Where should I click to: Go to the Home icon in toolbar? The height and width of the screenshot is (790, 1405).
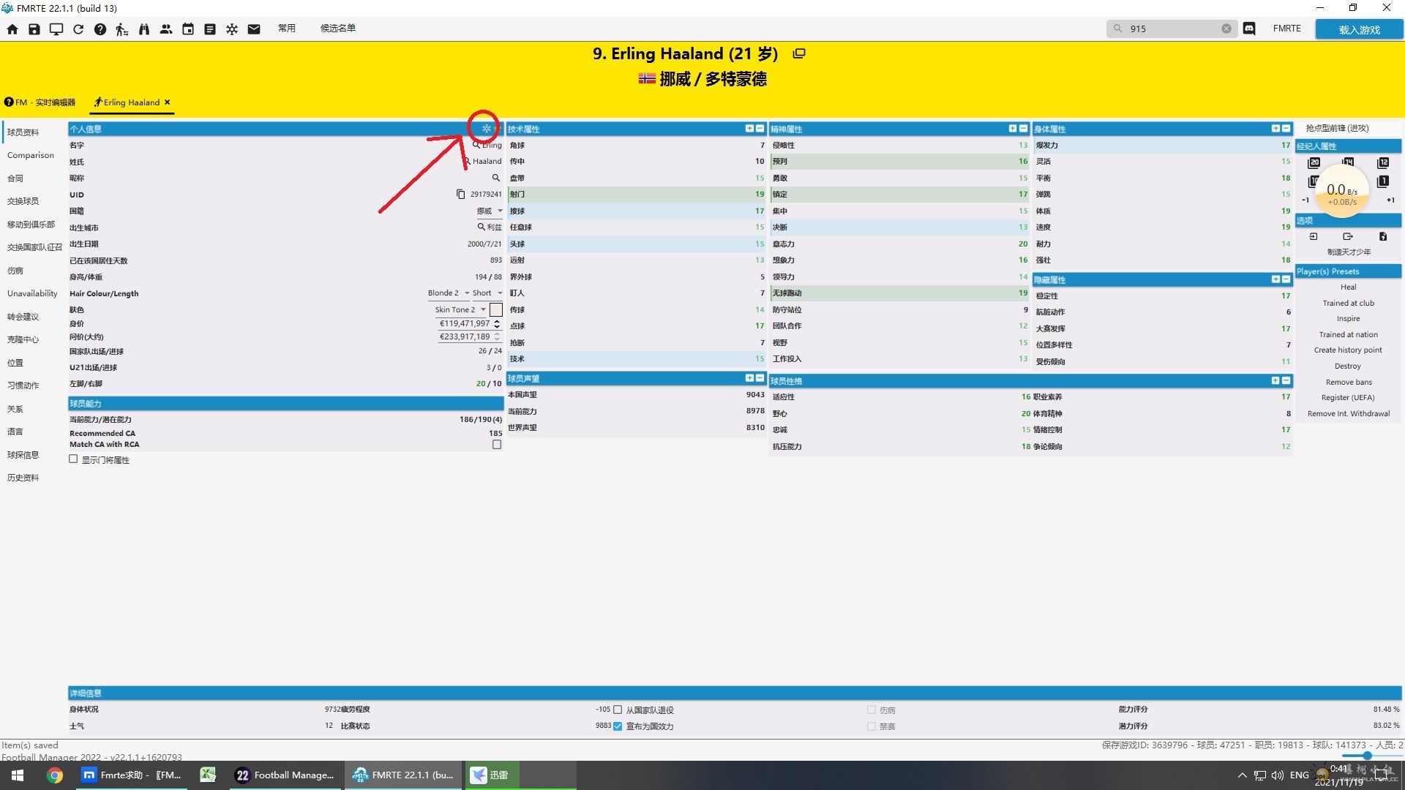click(x=12, y=29)
